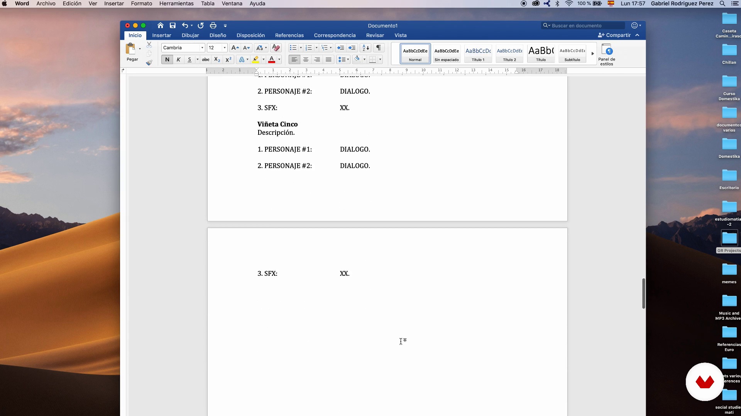Click the Home icon in title bar

pos(160,25)
